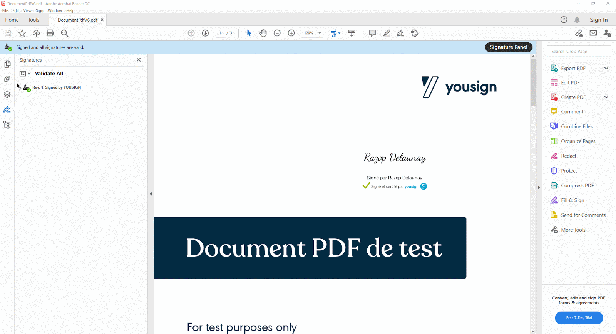This screenshot has width=616, height=334.
Task: Open the model tree panel icon
Action: [x=7, y=125]
